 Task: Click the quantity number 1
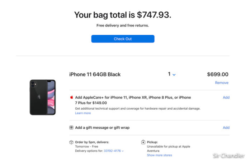[x=169, y=74]
